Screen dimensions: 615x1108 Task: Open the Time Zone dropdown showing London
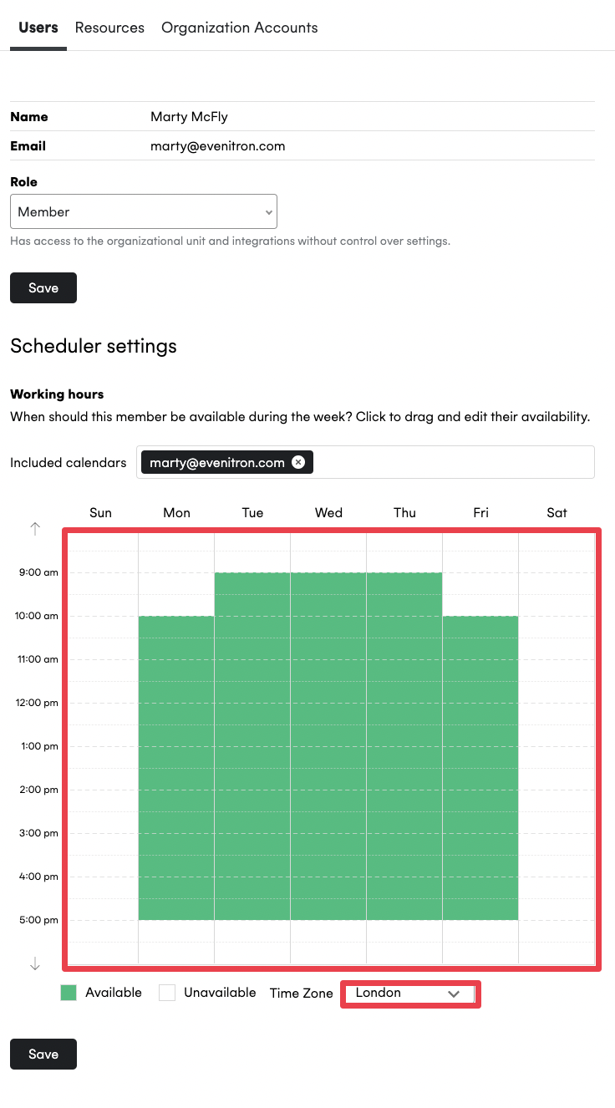(410, 994)
